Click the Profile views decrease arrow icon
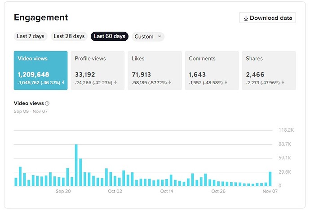 (x=115, y=82)
